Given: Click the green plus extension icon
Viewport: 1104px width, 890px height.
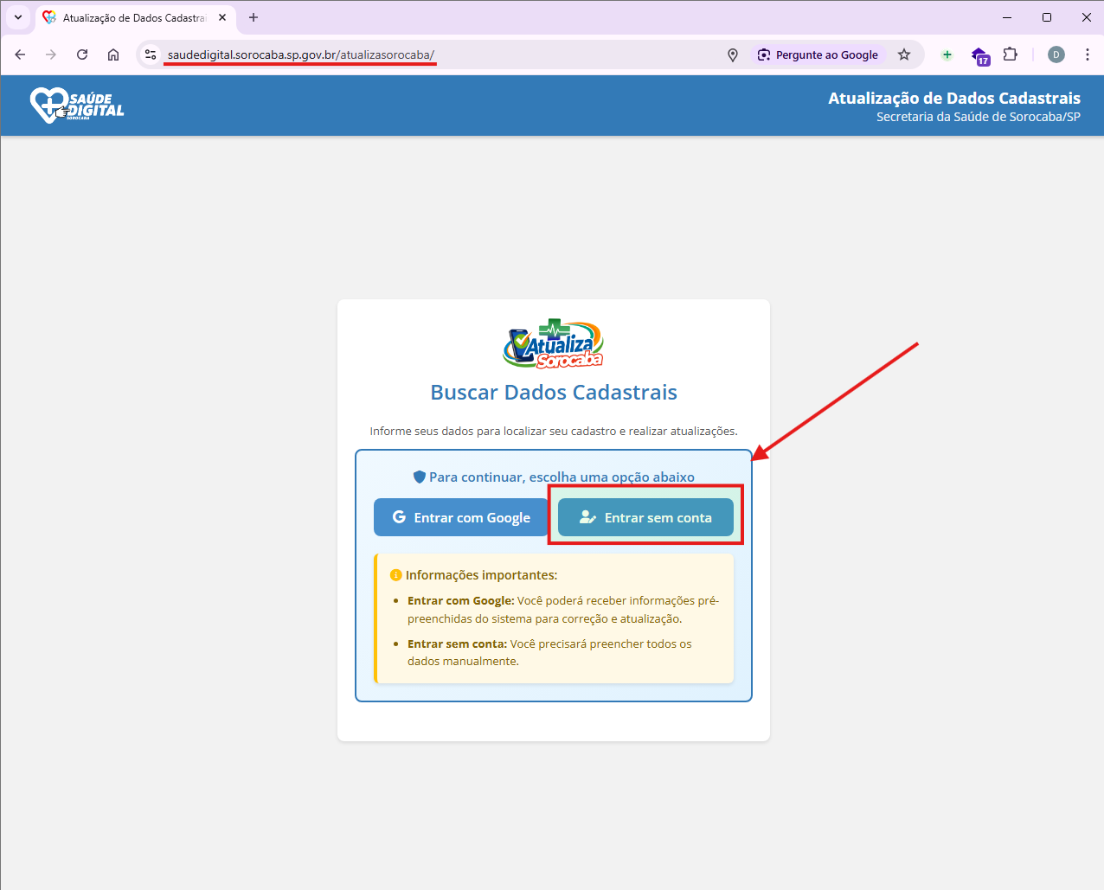Looking at the screenshot, I should tap(947, 54).
